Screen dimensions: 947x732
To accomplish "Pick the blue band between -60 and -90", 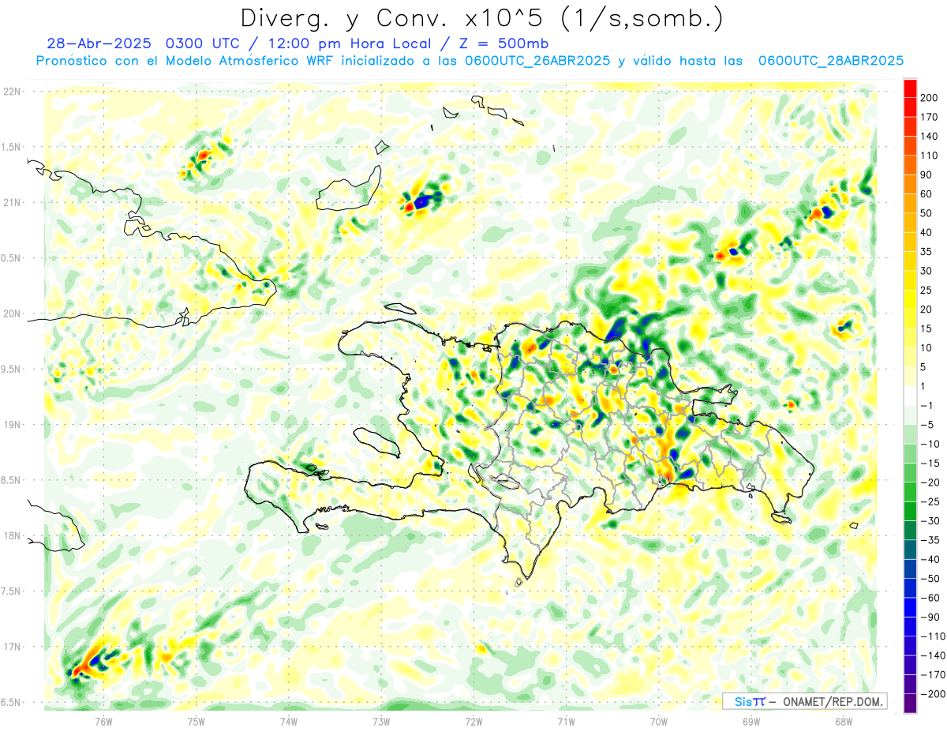I will click(x=910, y=608).
